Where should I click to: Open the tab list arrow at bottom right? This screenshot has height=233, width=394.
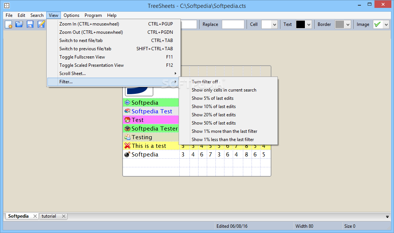pos(387,217)
